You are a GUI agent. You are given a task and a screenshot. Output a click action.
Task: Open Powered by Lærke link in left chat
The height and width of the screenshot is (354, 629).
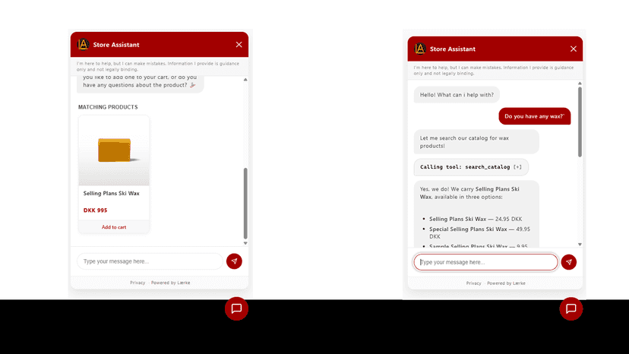170,283
